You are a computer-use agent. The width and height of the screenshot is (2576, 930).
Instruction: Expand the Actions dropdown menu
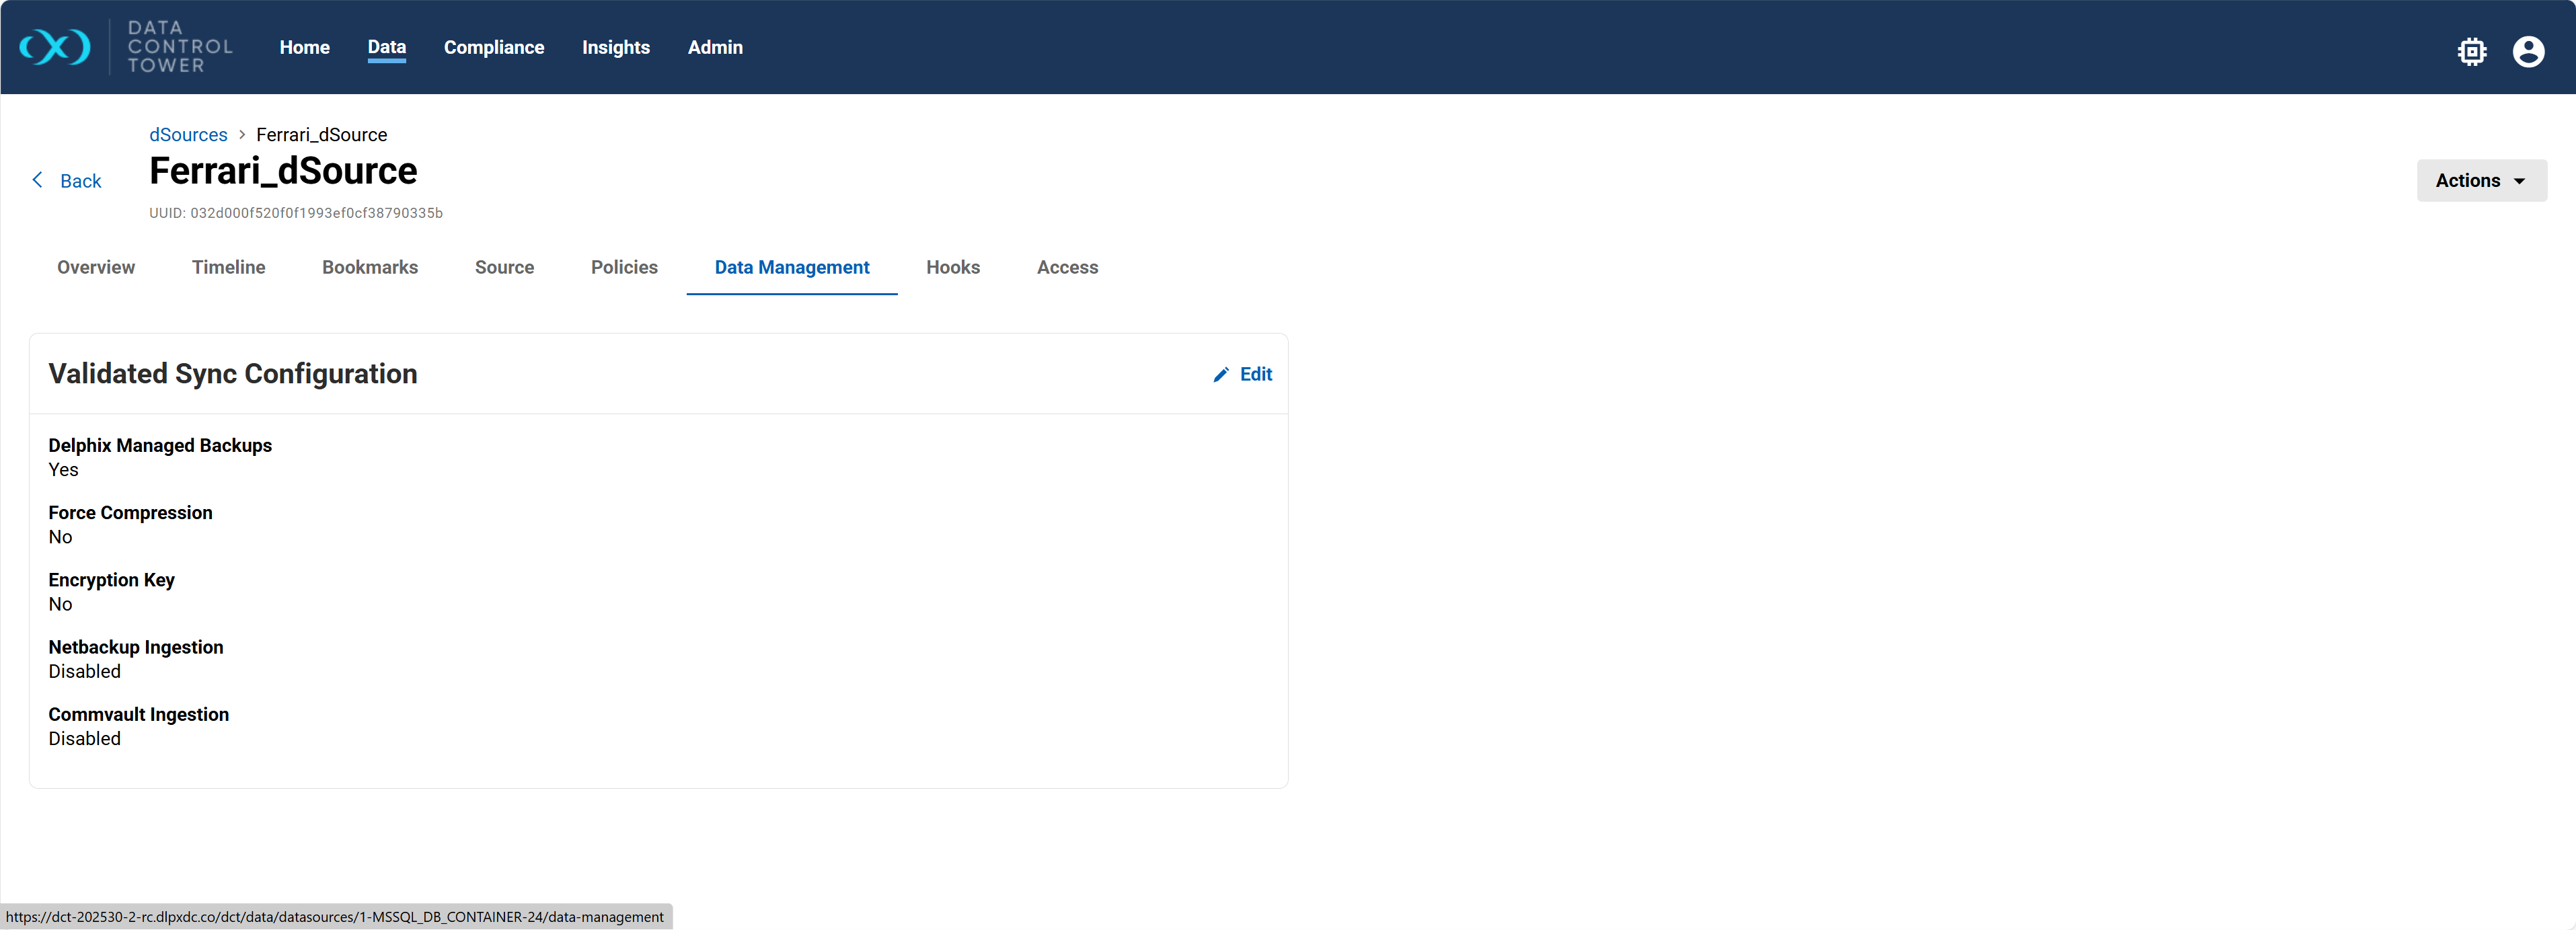coord(2481,181)
